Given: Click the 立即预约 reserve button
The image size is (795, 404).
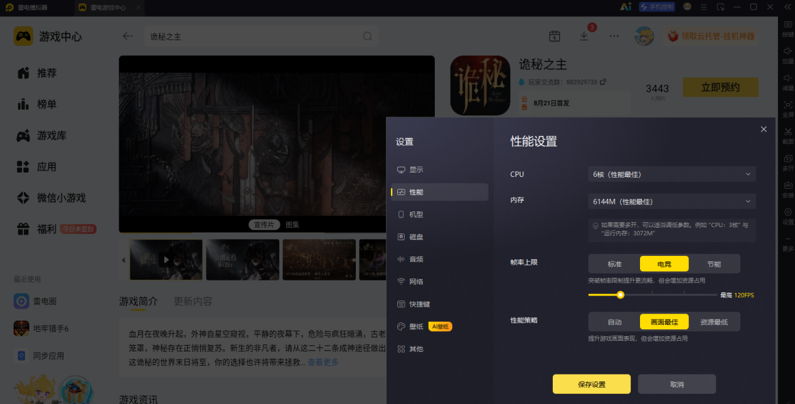Looking at the screenshot, I should (720, 87).
